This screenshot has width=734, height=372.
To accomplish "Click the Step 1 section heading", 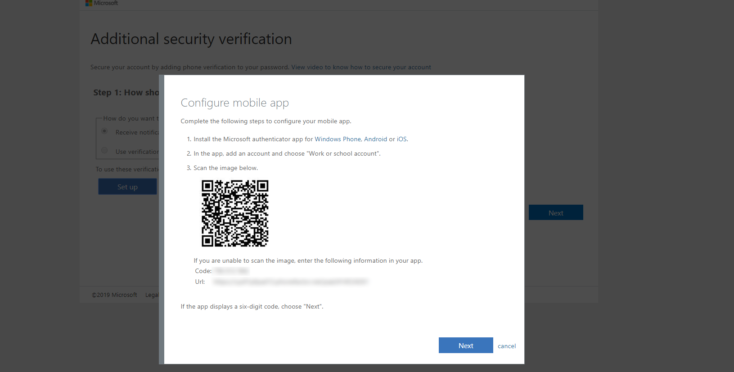I will tap(126, 93).
